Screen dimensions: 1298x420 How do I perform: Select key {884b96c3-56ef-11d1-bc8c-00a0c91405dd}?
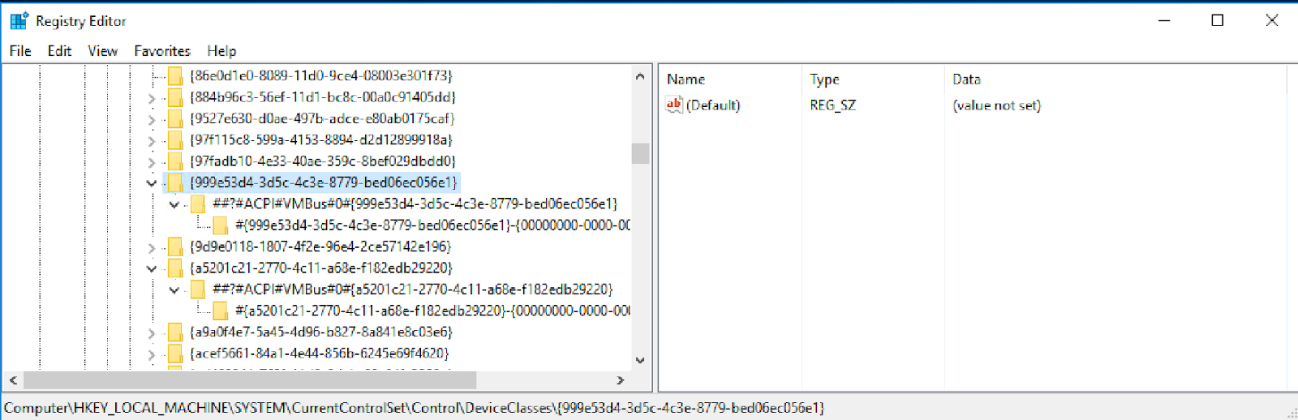pos(323,97)
